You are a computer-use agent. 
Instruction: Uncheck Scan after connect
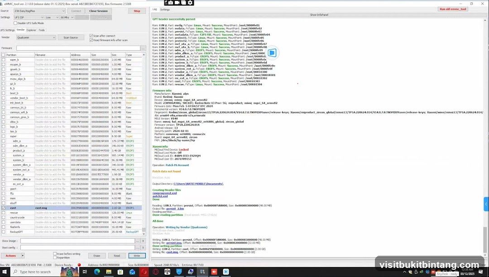(x=91, y=36)
